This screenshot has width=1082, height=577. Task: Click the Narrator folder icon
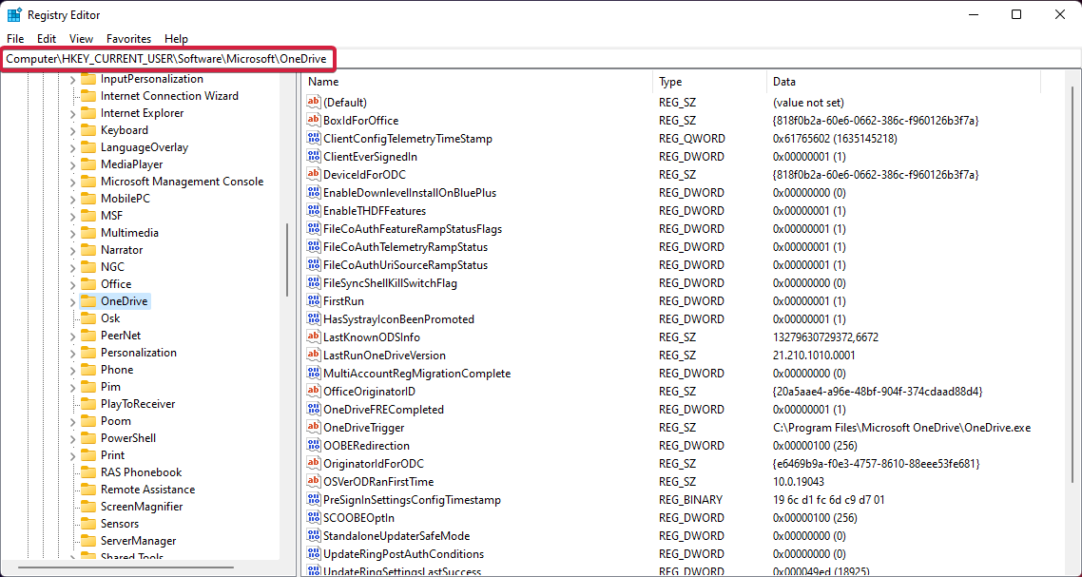click(88, 250)
